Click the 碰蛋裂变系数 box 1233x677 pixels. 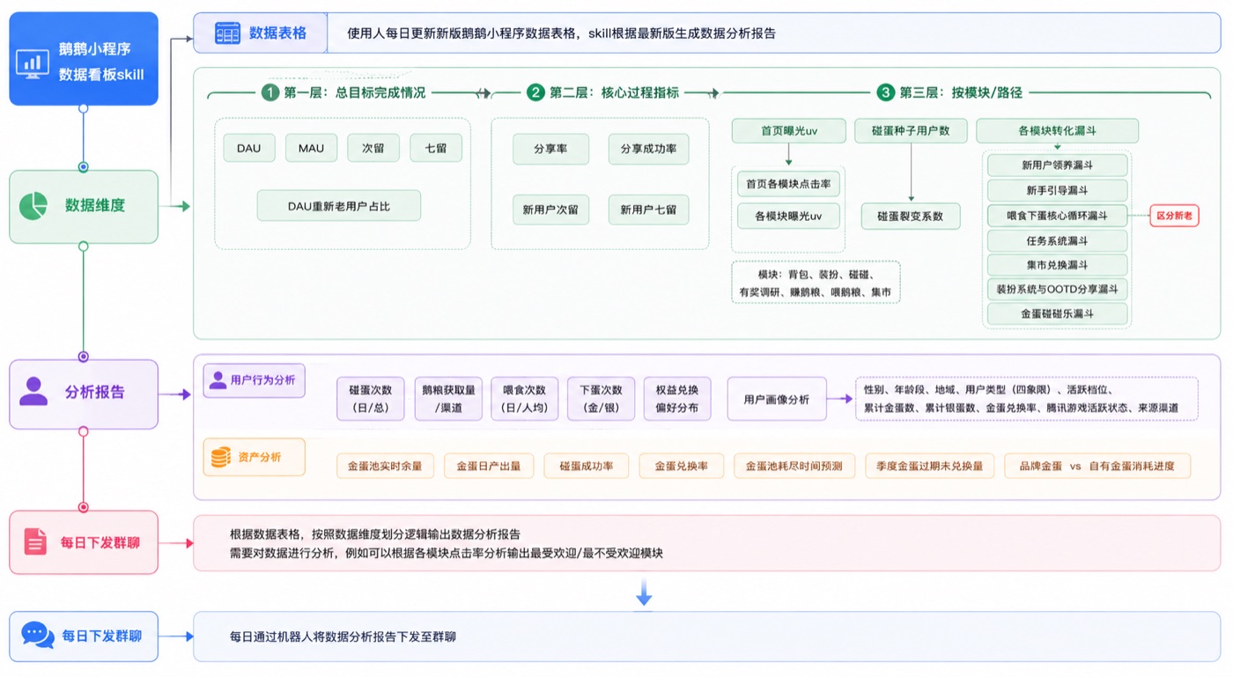coord(911,216)
